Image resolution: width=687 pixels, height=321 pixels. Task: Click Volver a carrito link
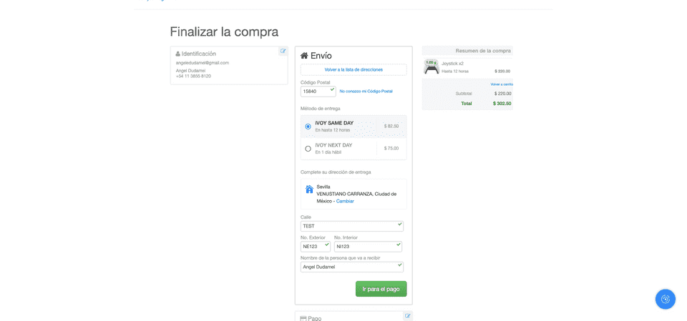pyautogui.click(x=501, y=84)
